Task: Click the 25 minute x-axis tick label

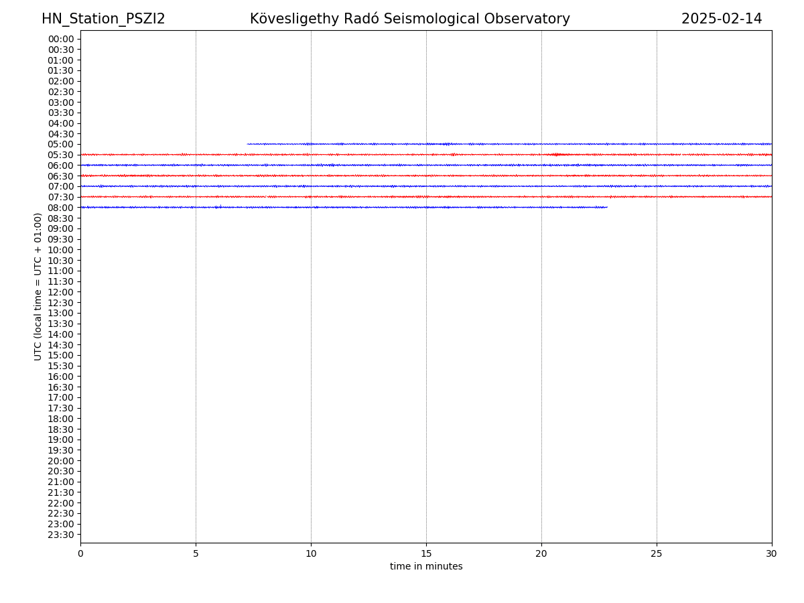Action: click(x=657, y=554)
